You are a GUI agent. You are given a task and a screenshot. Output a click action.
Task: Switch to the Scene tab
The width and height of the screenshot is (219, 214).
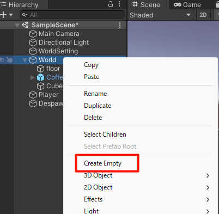148,4
